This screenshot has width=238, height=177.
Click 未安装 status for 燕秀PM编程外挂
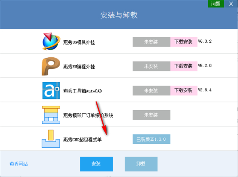pos(152,66)
